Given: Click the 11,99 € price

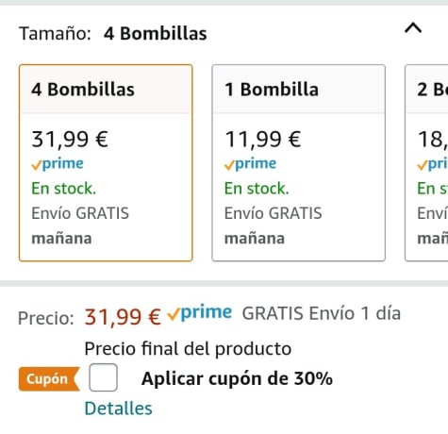Looking at the screenshot, I should [263, 140].
